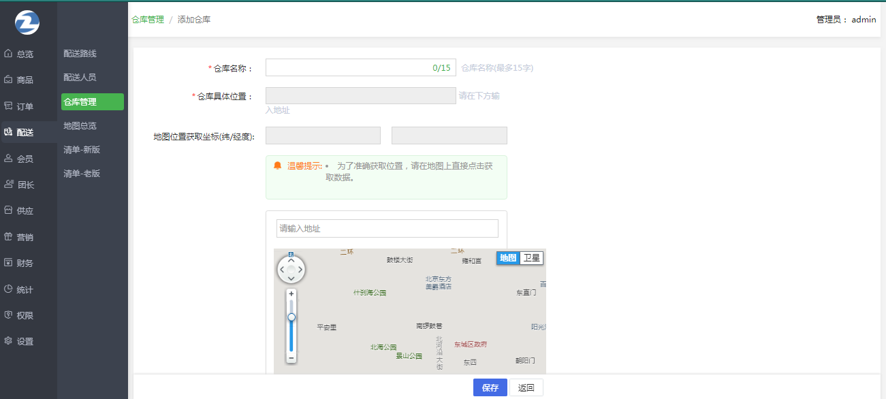Click the 保存 save button
The width and height of the screenshot is (886, 399).
coord(490,387)
